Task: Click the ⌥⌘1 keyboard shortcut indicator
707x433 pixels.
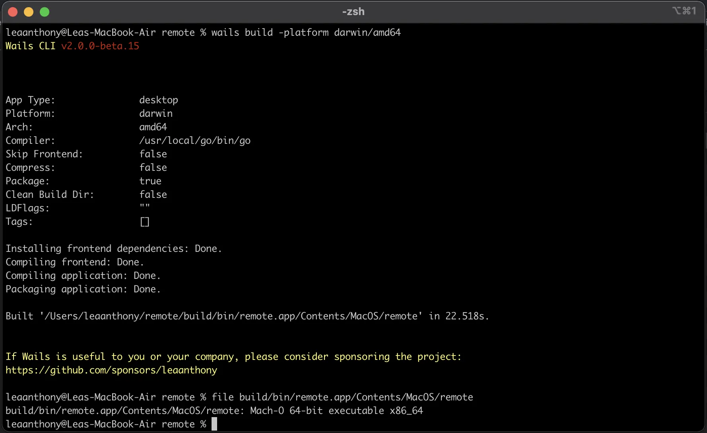Action: pos(685,11)
